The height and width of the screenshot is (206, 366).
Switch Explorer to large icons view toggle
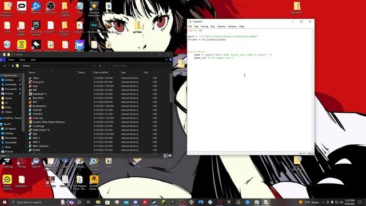pyautogui.click(x=170, y=156)
